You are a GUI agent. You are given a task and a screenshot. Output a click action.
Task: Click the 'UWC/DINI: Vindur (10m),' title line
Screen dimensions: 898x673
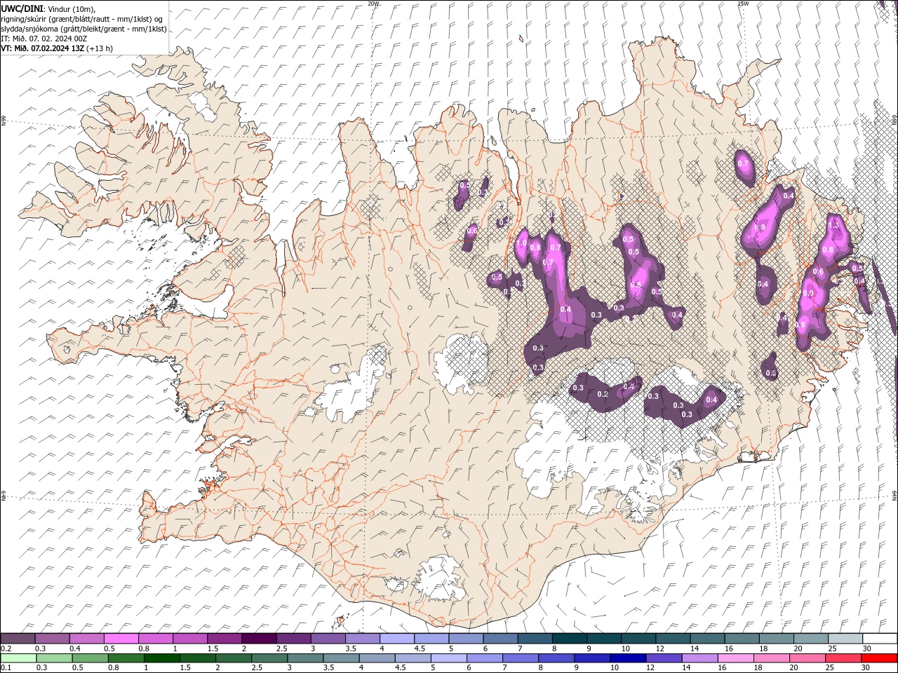pos(48,8)
